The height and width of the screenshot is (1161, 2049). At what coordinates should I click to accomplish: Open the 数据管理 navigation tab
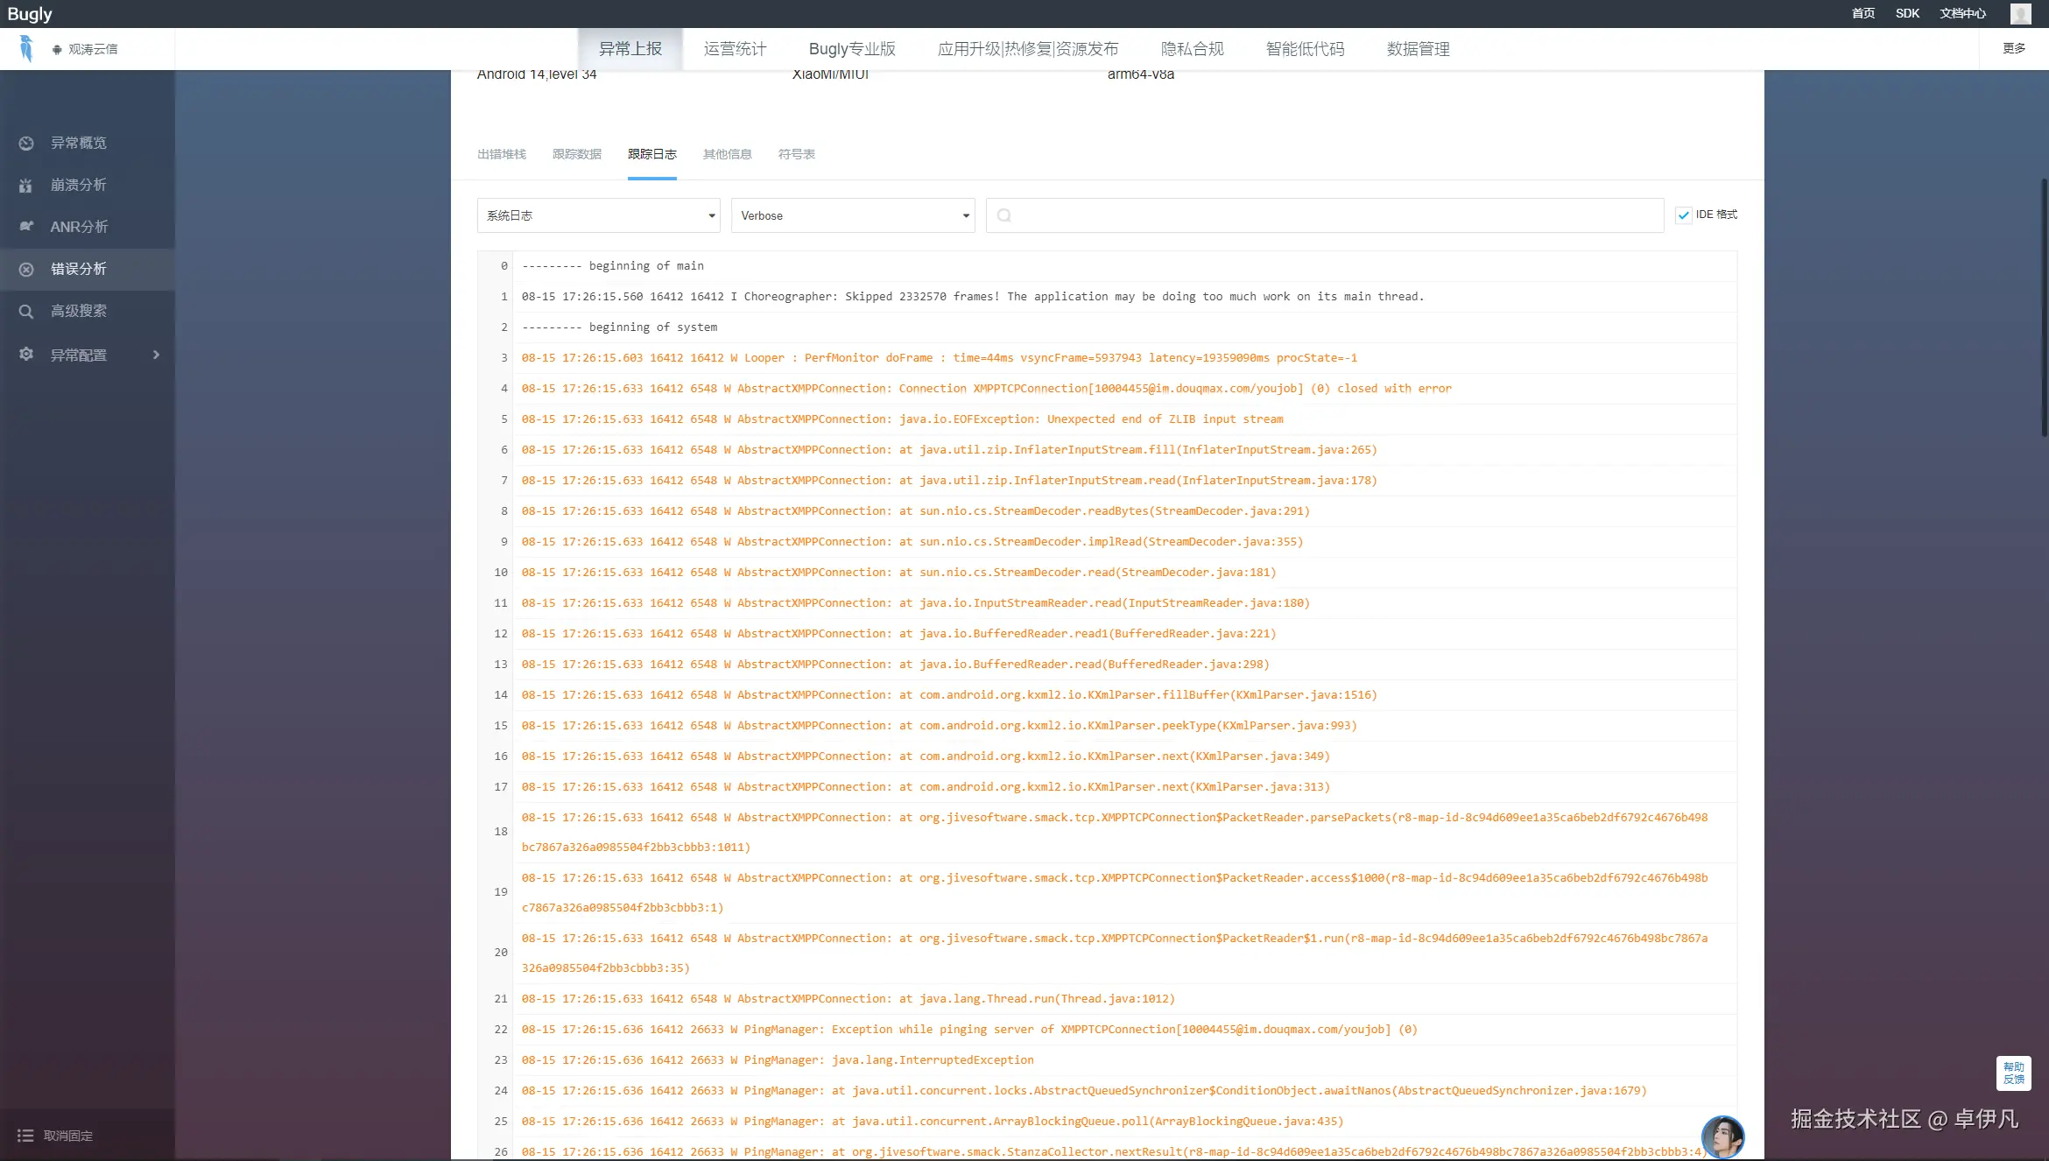click(x=1419, y=49)
